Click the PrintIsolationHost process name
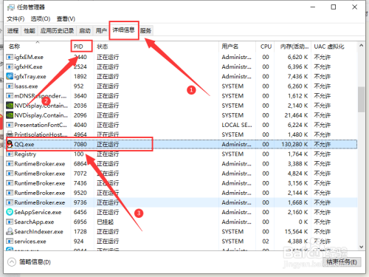 point(41,134)
